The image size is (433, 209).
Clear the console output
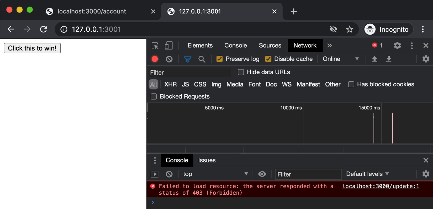coord(169,174)
